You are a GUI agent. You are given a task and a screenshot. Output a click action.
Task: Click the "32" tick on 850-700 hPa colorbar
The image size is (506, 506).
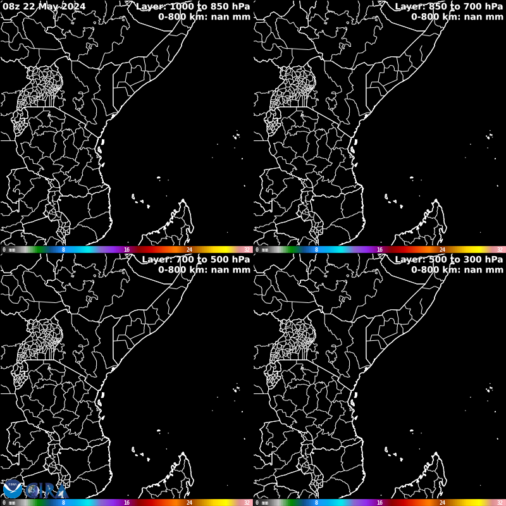click(500, 250)
